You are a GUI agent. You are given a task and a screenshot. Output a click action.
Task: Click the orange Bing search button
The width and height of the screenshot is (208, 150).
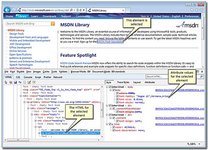[x=53, y=24]
